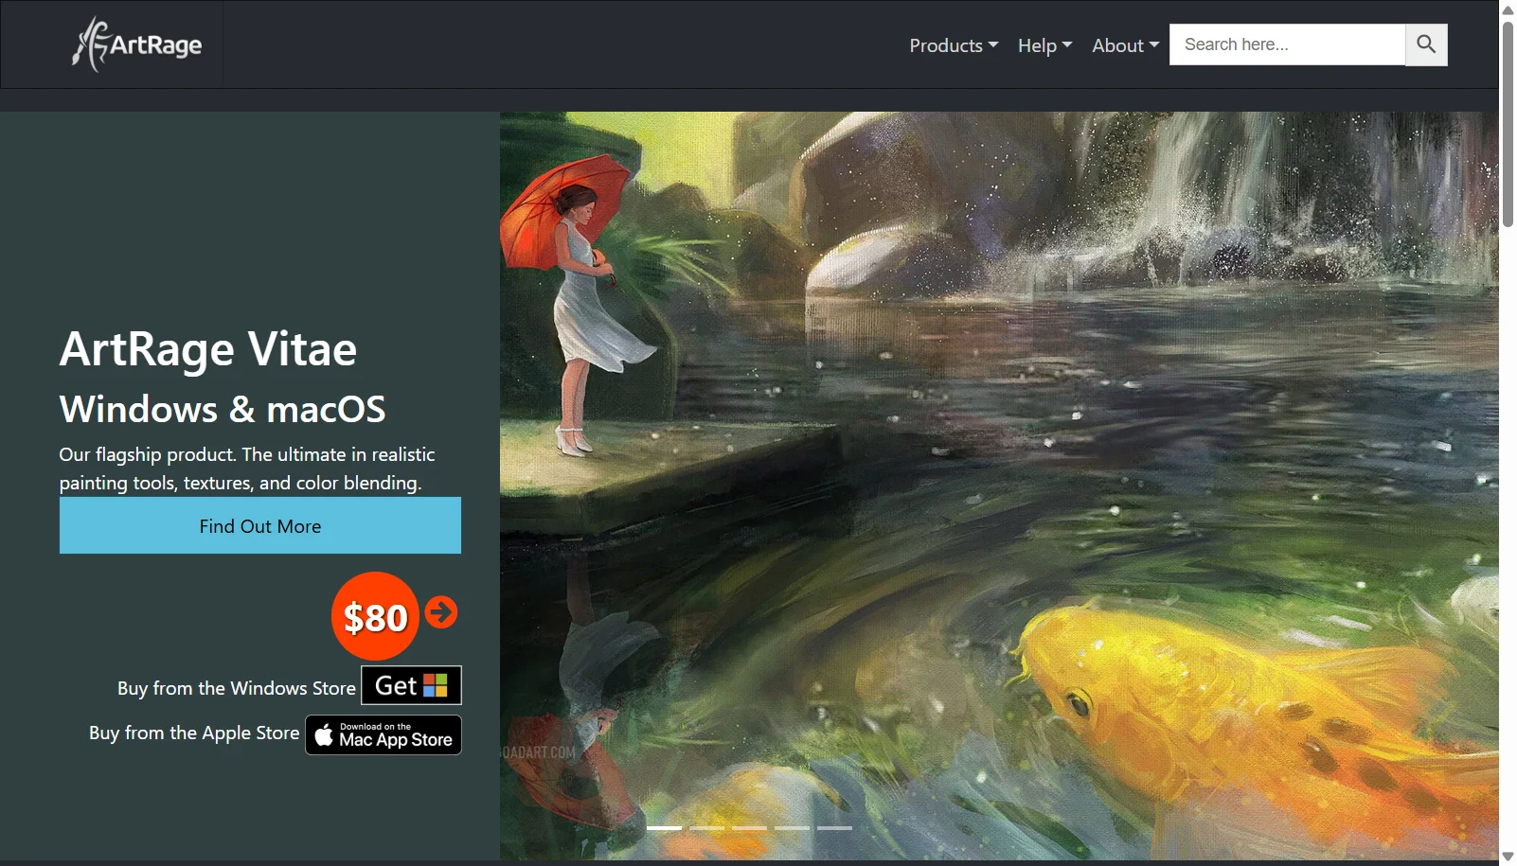This screenshot has height=866, width=1517.
Task: Click the Find Out More button
Action: pyautogui.click(x=260, y=525)
